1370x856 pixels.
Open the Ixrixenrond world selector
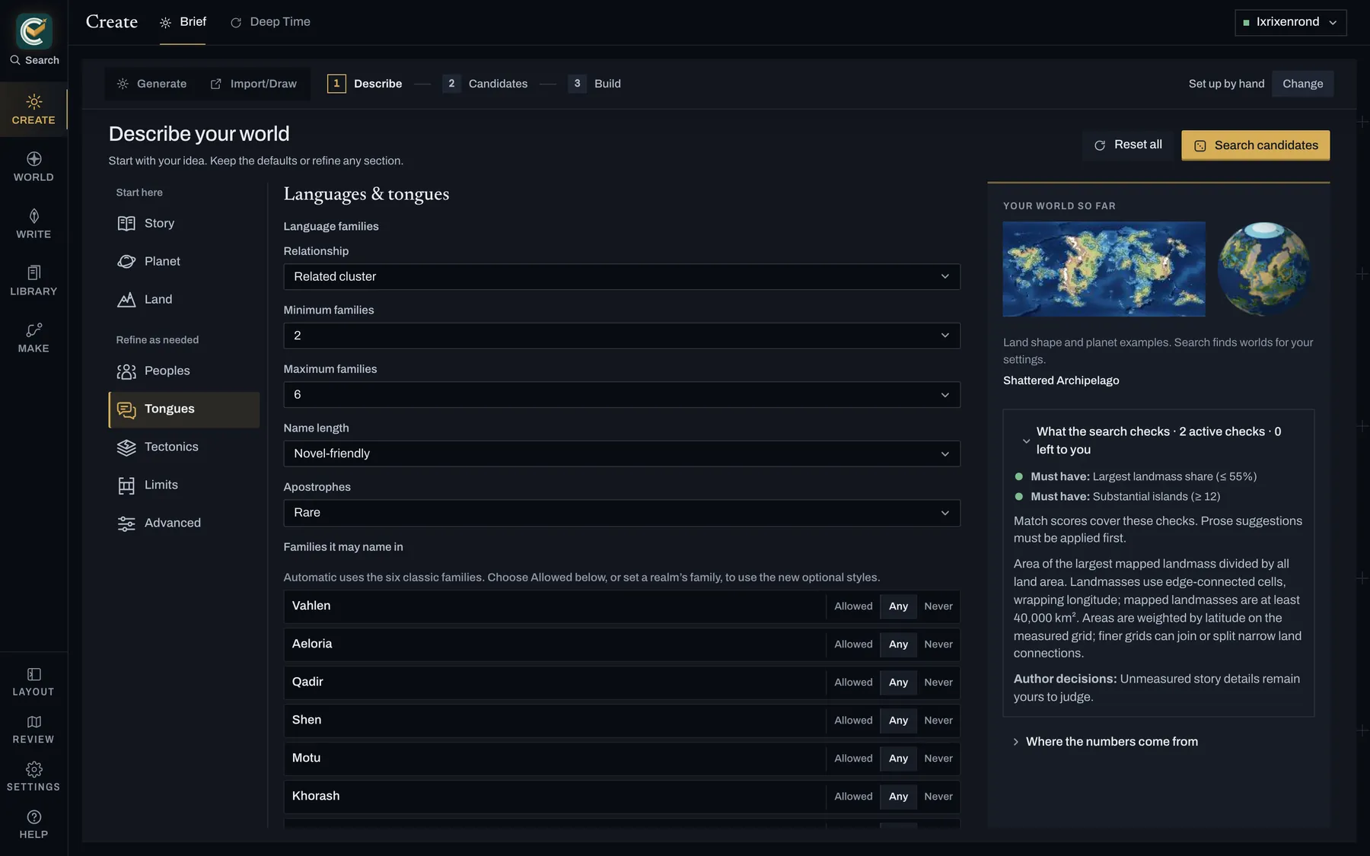tap(1290, 22)
